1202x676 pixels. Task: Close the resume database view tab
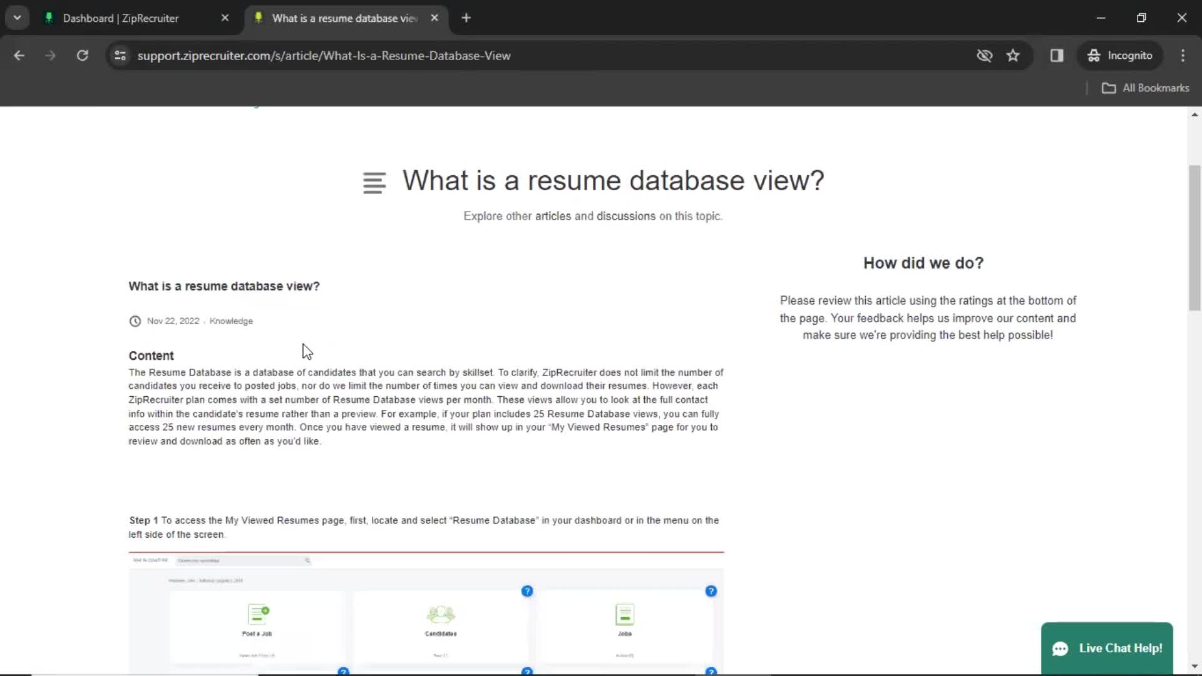[x=434, y=18]
